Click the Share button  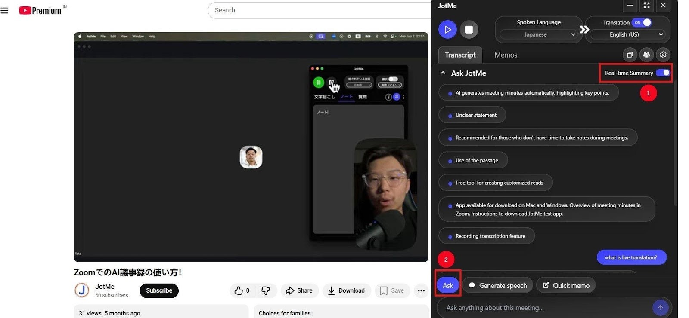point(299,290)
